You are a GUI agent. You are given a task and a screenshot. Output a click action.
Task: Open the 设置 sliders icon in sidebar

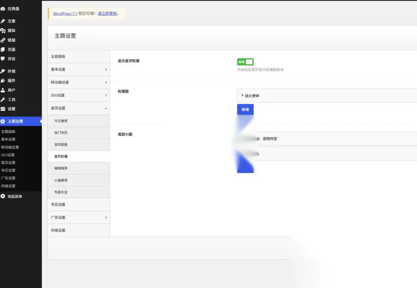coord(3,109)
